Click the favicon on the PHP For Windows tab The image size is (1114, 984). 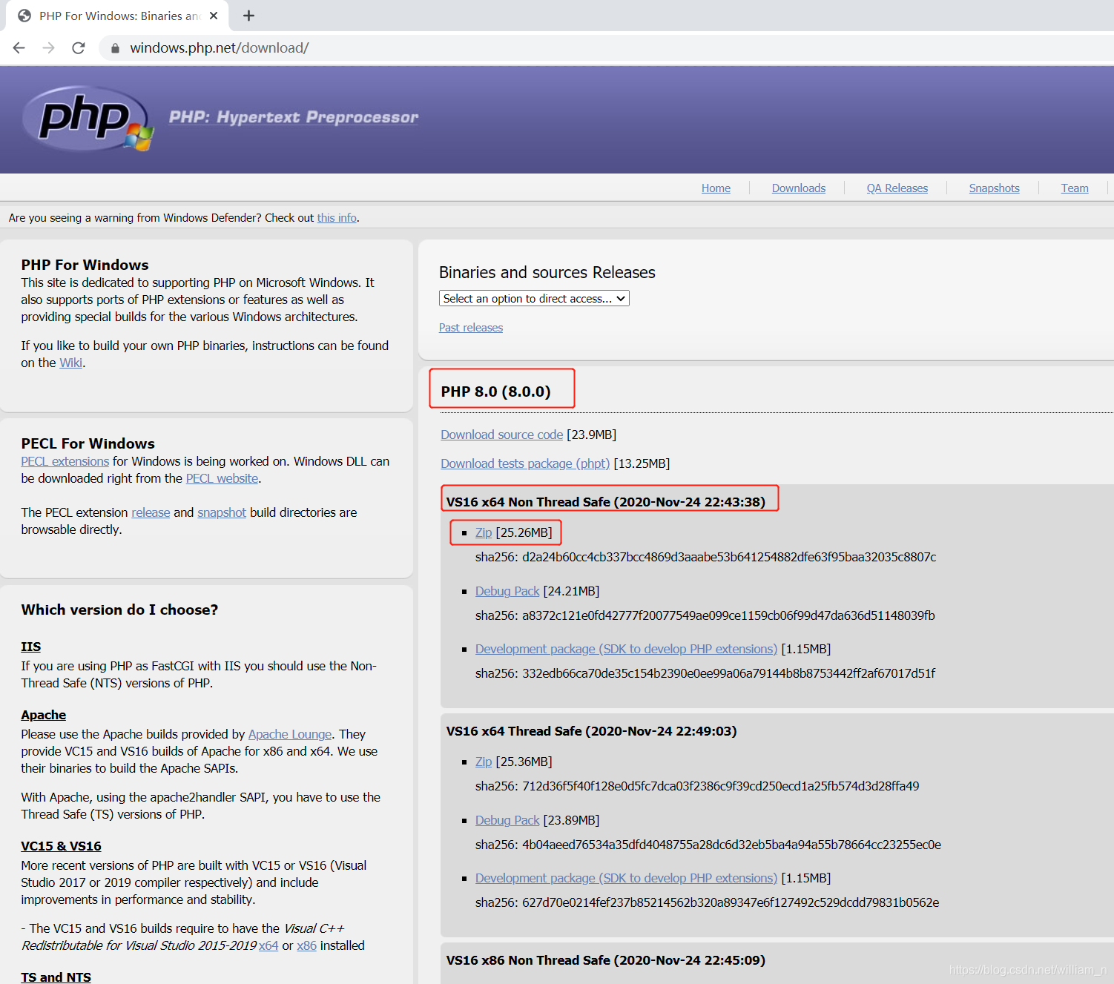tap(24, 15)
